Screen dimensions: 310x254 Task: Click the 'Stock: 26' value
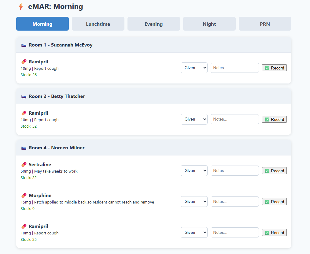click(x=29, y=75)
